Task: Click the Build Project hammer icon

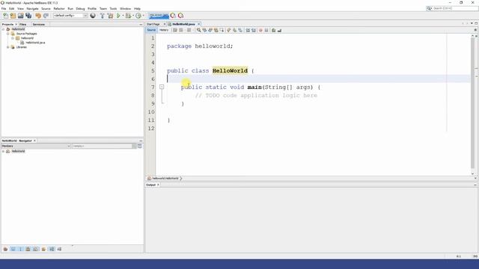Action: pos(103,16)
